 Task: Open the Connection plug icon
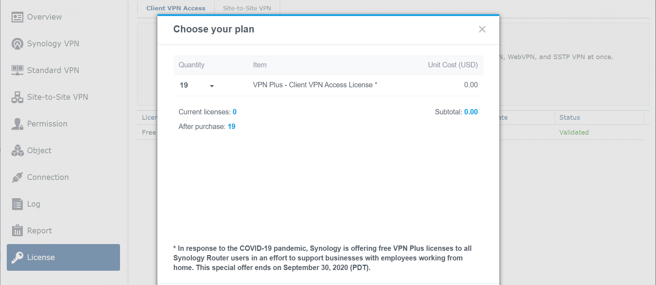pyautogui.click(x=17, y=177)
